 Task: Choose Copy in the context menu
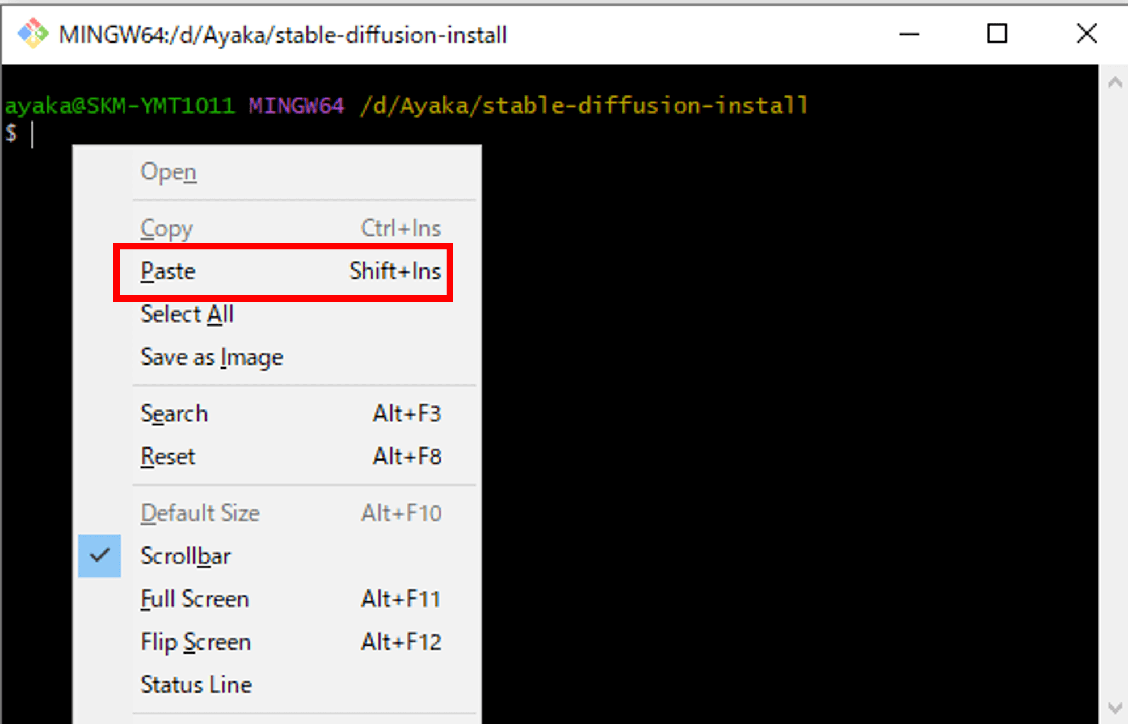click(166, 228)
